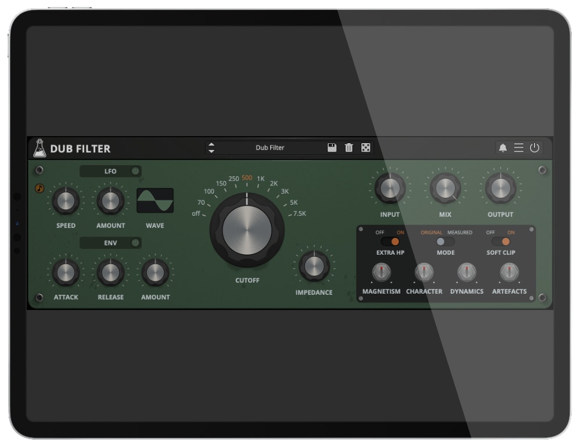This screenshot has width=581, height=446.
Task: Click the ENV ATTACK knob
Action: point(66,273)
